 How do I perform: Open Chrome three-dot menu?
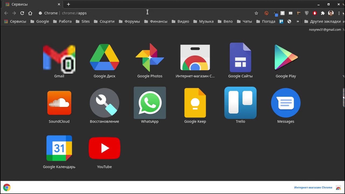pyautogui.click(x=339, y=13)
